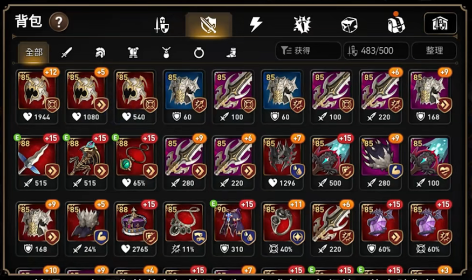Select the 全部 all-items tab
The width and height of the screenshot is (472, 280).
33,52
